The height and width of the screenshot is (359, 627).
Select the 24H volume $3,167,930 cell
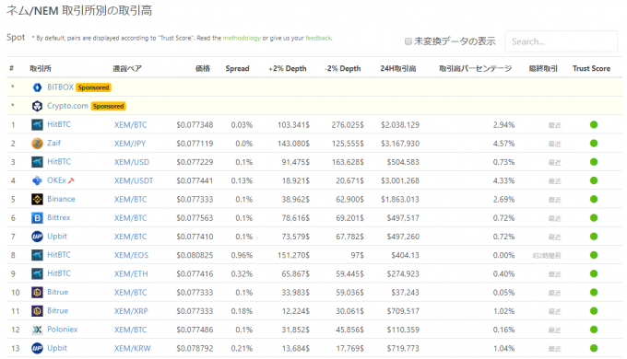click(400, 144)
